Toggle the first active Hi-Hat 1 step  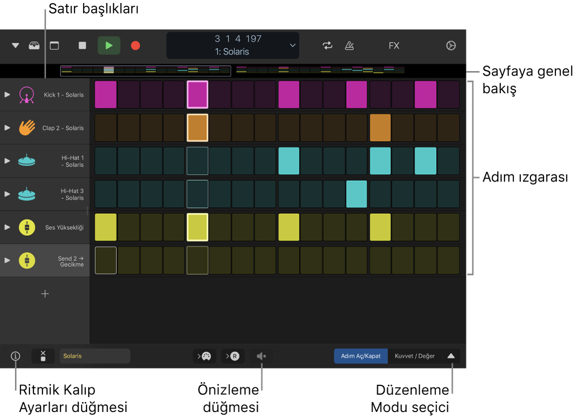289,161
